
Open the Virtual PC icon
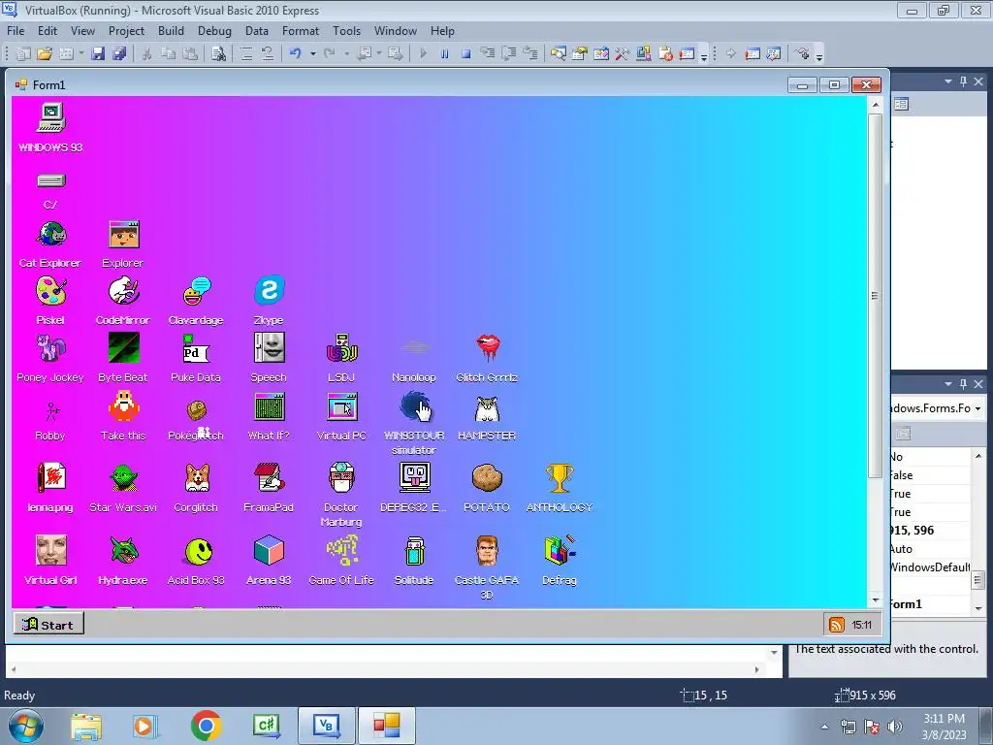click(342, 406)
